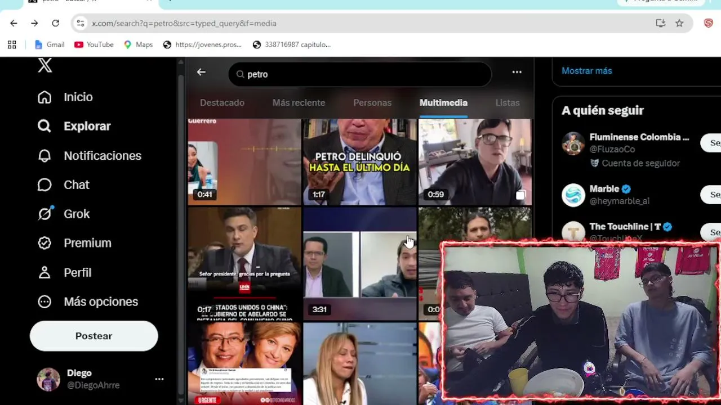Open search options three-dot menu

pos(517,72)
